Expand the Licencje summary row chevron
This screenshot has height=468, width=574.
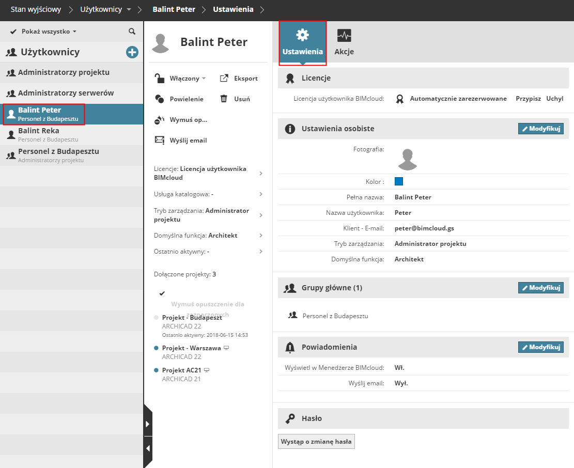tap(261, 173)
